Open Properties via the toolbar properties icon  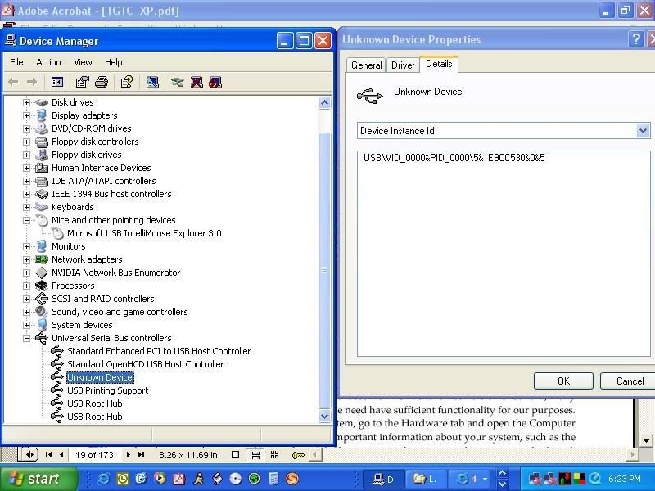[83, 82]
